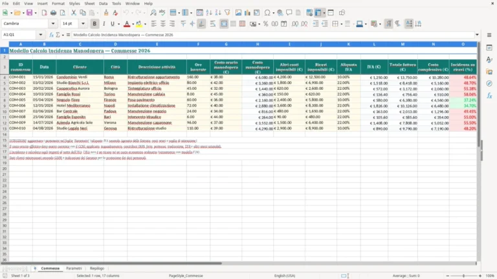Screen dimensions: 497x279
Task: Click PageStyle_Commesse in status bar
Action: click(x=186, y=276)
